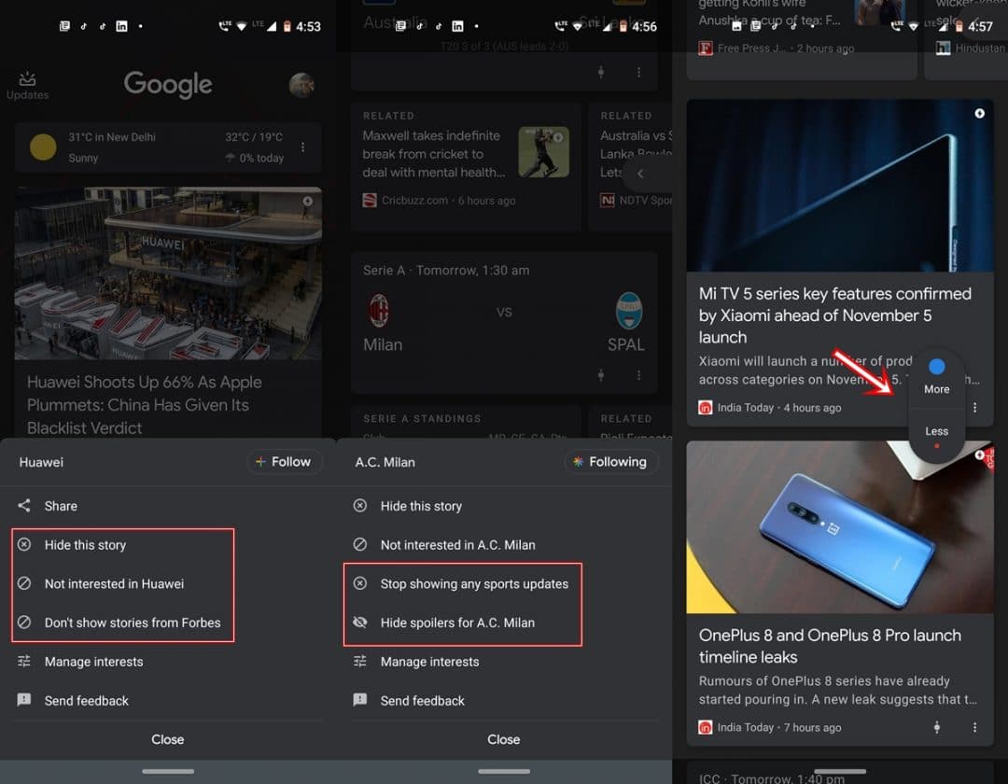Close the A.C. Milan options sheet
The height and width of the screenshot is (784, 1008).
503,739
